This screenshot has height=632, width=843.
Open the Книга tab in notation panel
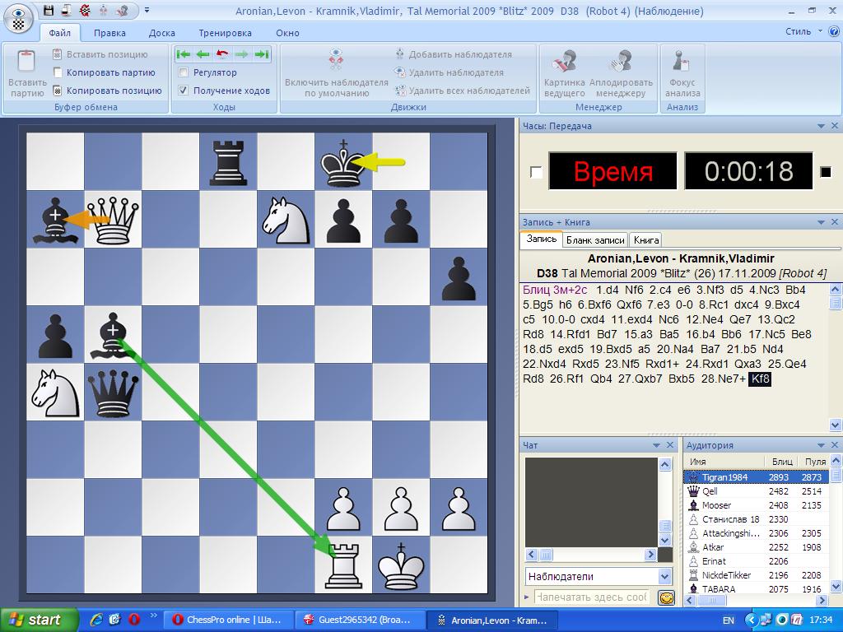tap(646, 240)
